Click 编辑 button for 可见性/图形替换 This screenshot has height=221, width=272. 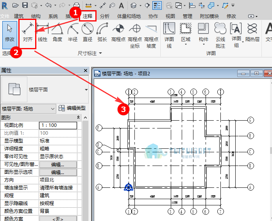click(58, 165)
